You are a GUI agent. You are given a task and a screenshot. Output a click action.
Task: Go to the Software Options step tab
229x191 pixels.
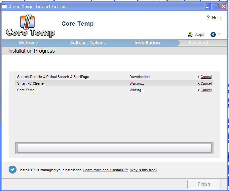coord(88,43)
